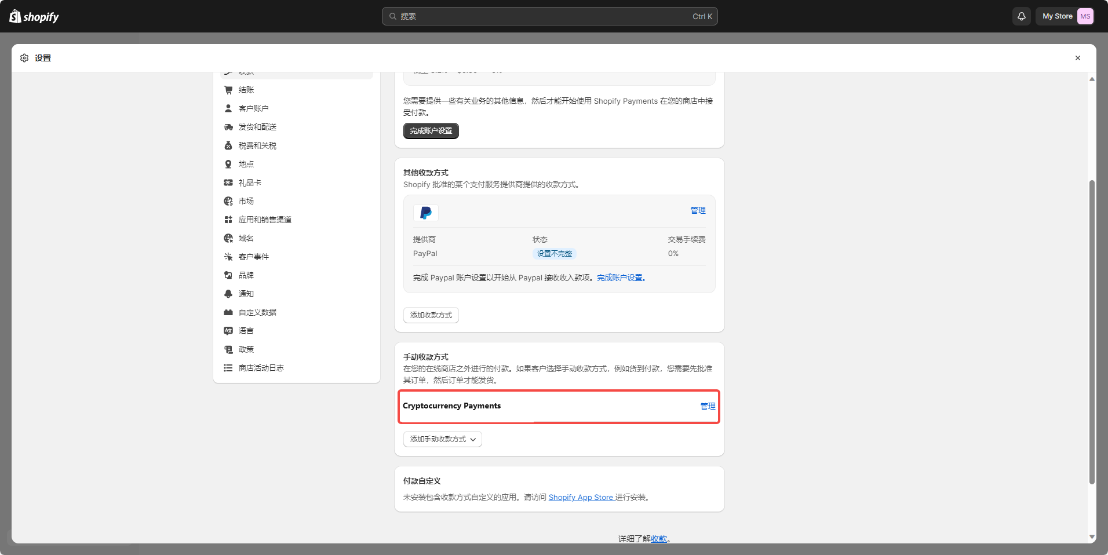Close the settings panel with X
This screenshot has height=555, width=1108.
point(1078,58)
